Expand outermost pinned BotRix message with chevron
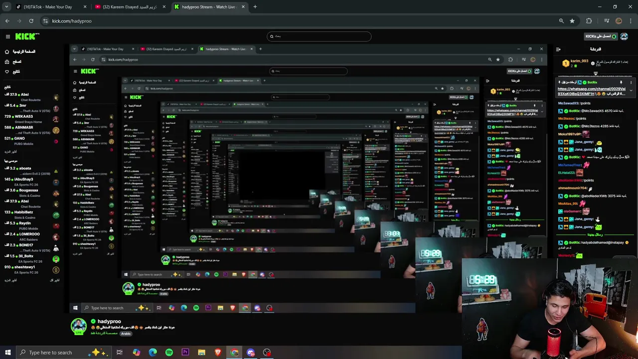Viewport: 638px width, 359px height. coord(631,91)
